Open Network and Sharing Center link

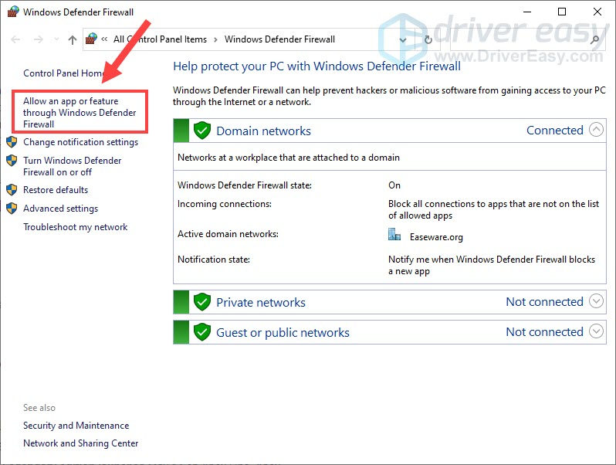[x=80, y=443]
